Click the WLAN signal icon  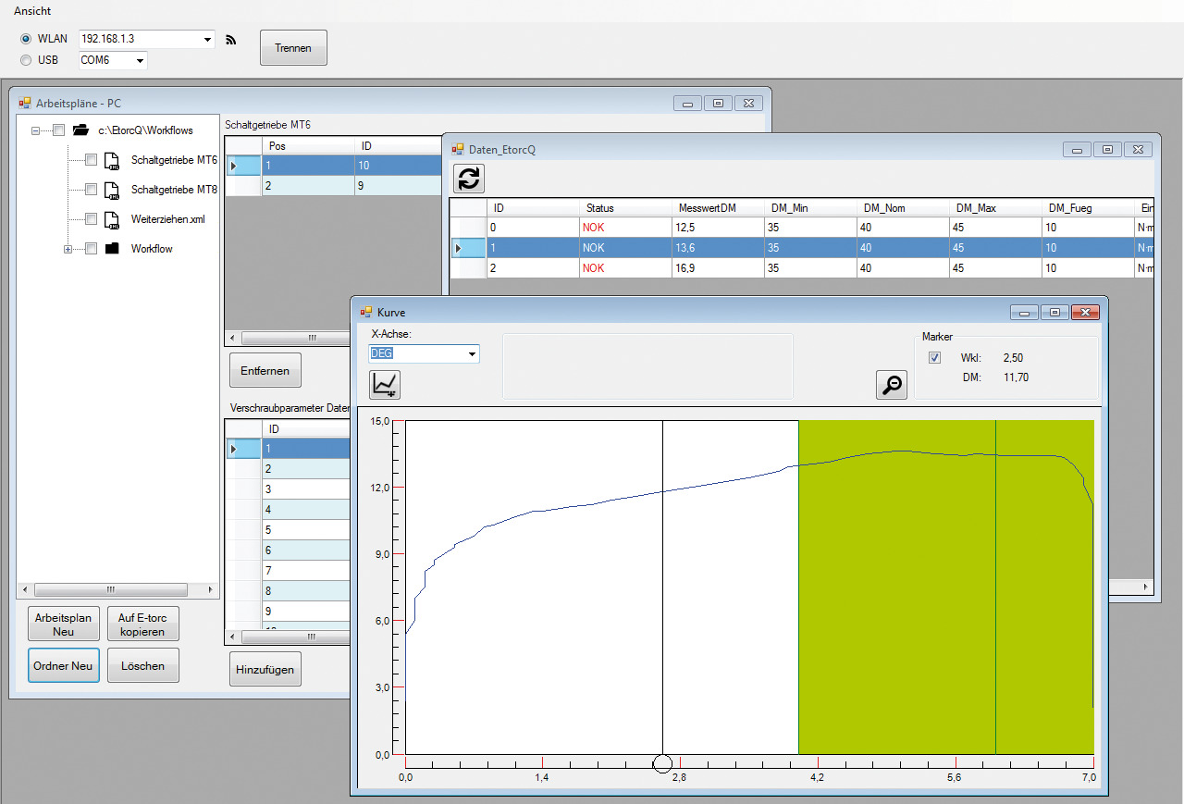(x=231, y=40)
